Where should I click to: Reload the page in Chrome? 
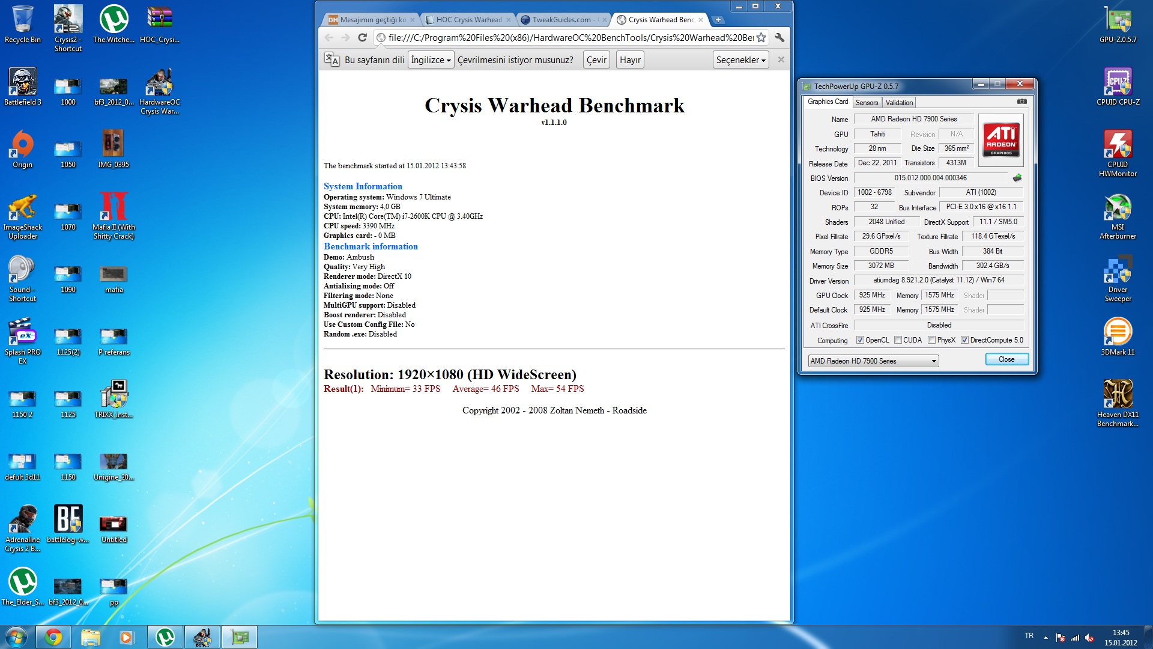pos(362,38)
